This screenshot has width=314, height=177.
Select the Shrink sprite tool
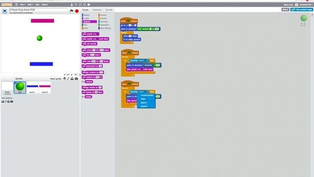tap(84, 4)
